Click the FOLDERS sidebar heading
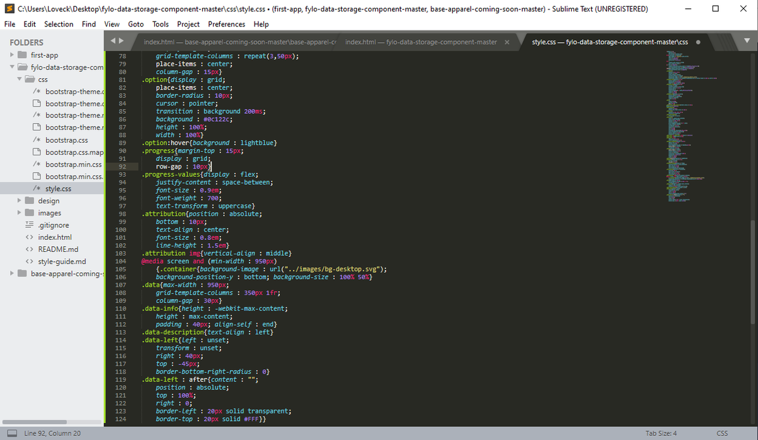 27,42
